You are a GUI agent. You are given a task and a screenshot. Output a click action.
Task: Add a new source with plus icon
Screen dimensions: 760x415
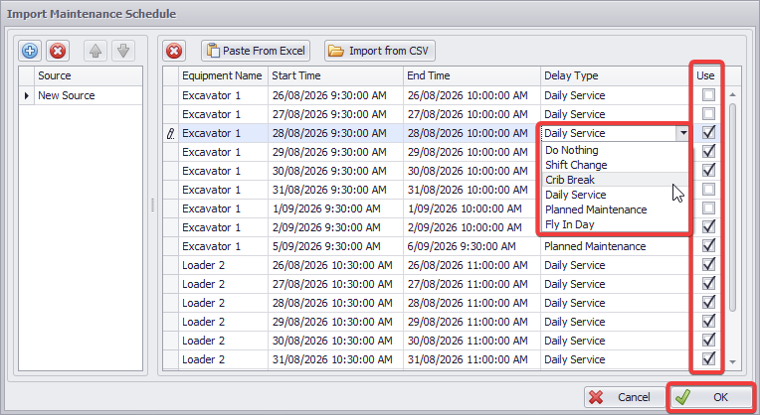tap(30, 51)
